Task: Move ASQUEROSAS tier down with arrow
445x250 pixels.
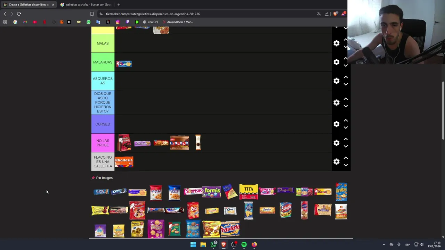Action: (346, 84)
